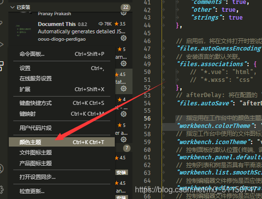Screen dimensions: 262x199
Task: Click the "other": true line
Action: (215, 10)
